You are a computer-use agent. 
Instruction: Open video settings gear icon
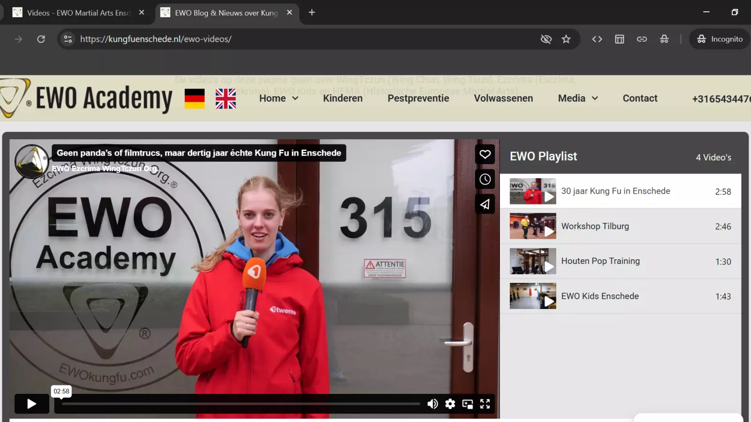coord(450,404)
